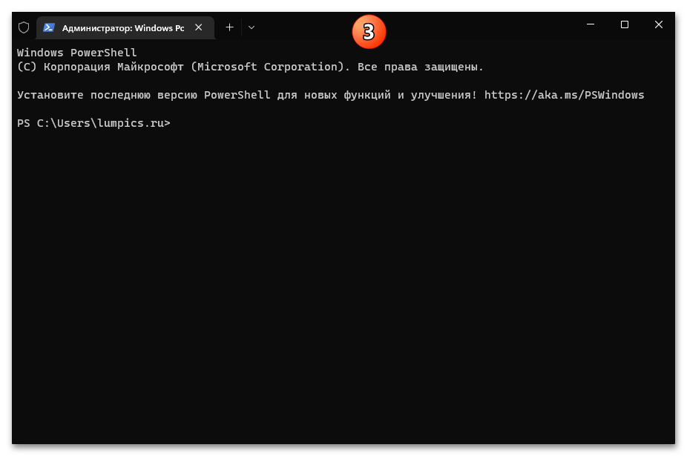Select the Администратор: Windows PowerShell tab

123,27
